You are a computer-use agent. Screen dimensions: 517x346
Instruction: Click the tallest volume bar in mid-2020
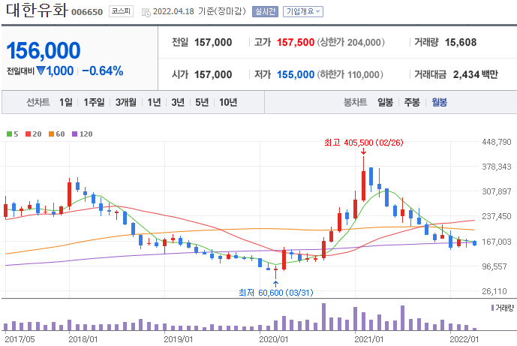click(324, 317)
